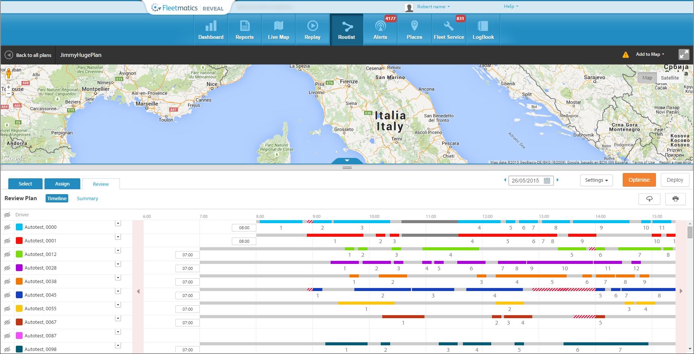Click the Autotest, 0028 purple color swatch
Image resolution: width=694 pixels, height=354 pixels.
point(19,268)
